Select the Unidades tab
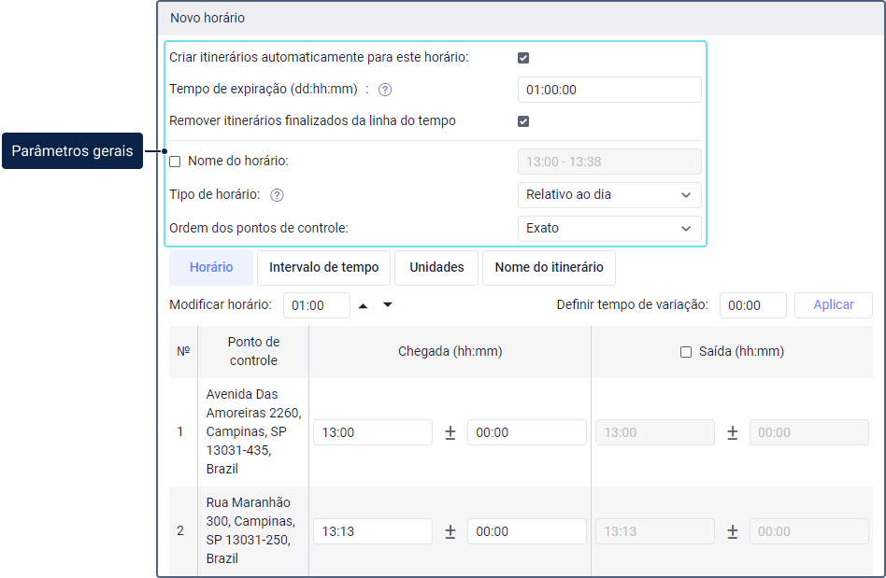Image resolution: width=886 pixels, height=578 pixels. [436, 267]
